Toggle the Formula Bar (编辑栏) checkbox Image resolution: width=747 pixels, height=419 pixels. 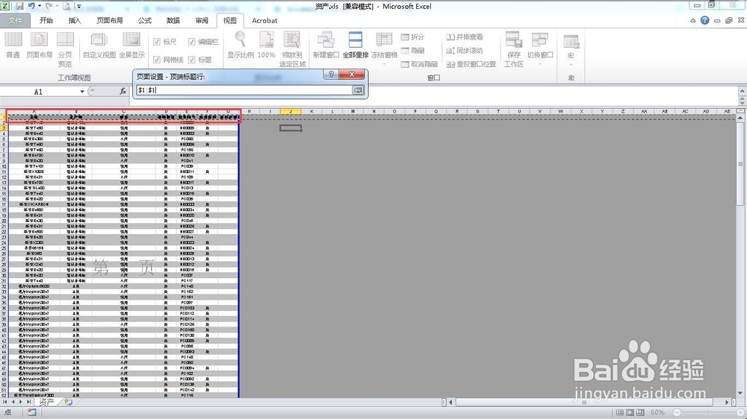[203, 42]
